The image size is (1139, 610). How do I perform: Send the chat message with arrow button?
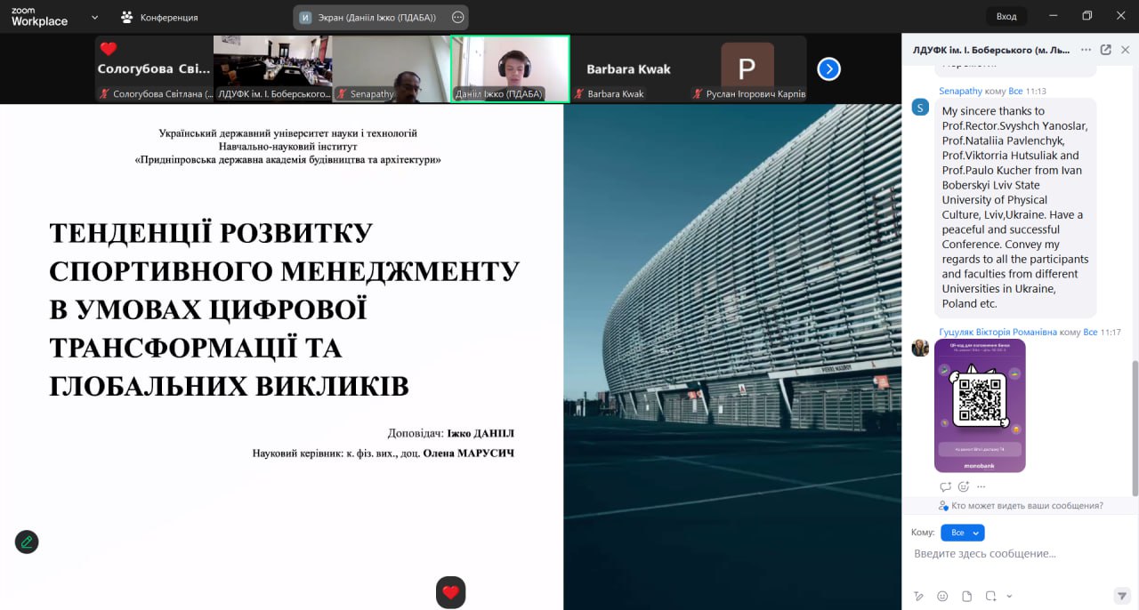[x=1121, y=596]
